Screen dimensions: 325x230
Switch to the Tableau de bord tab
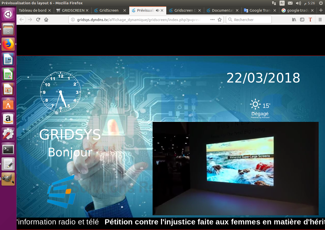coord(32,10)
